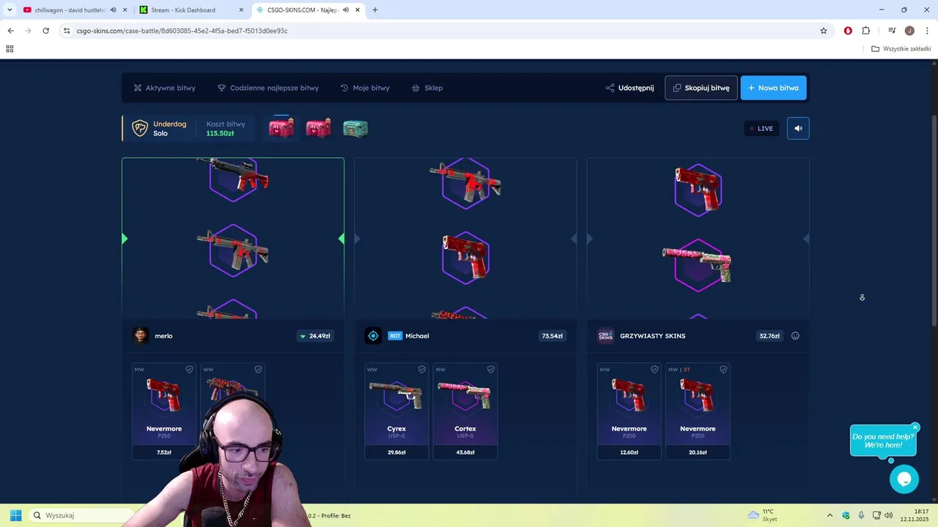This screenshot has height=527, width=938.
Task: Click bot Michael's avatar icon
Action: click(373, 335)
